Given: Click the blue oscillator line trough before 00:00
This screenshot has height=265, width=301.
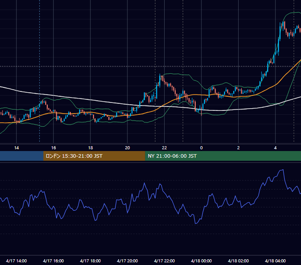Looking at the screenshot, I should [x=196, y=223].
